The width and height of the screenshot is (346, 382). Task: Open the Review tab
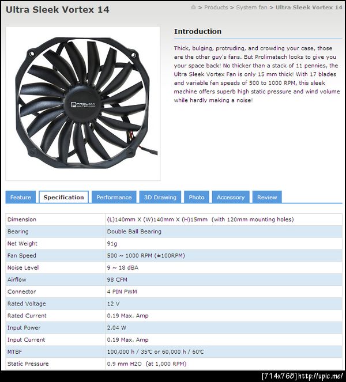tap(267, 197)
